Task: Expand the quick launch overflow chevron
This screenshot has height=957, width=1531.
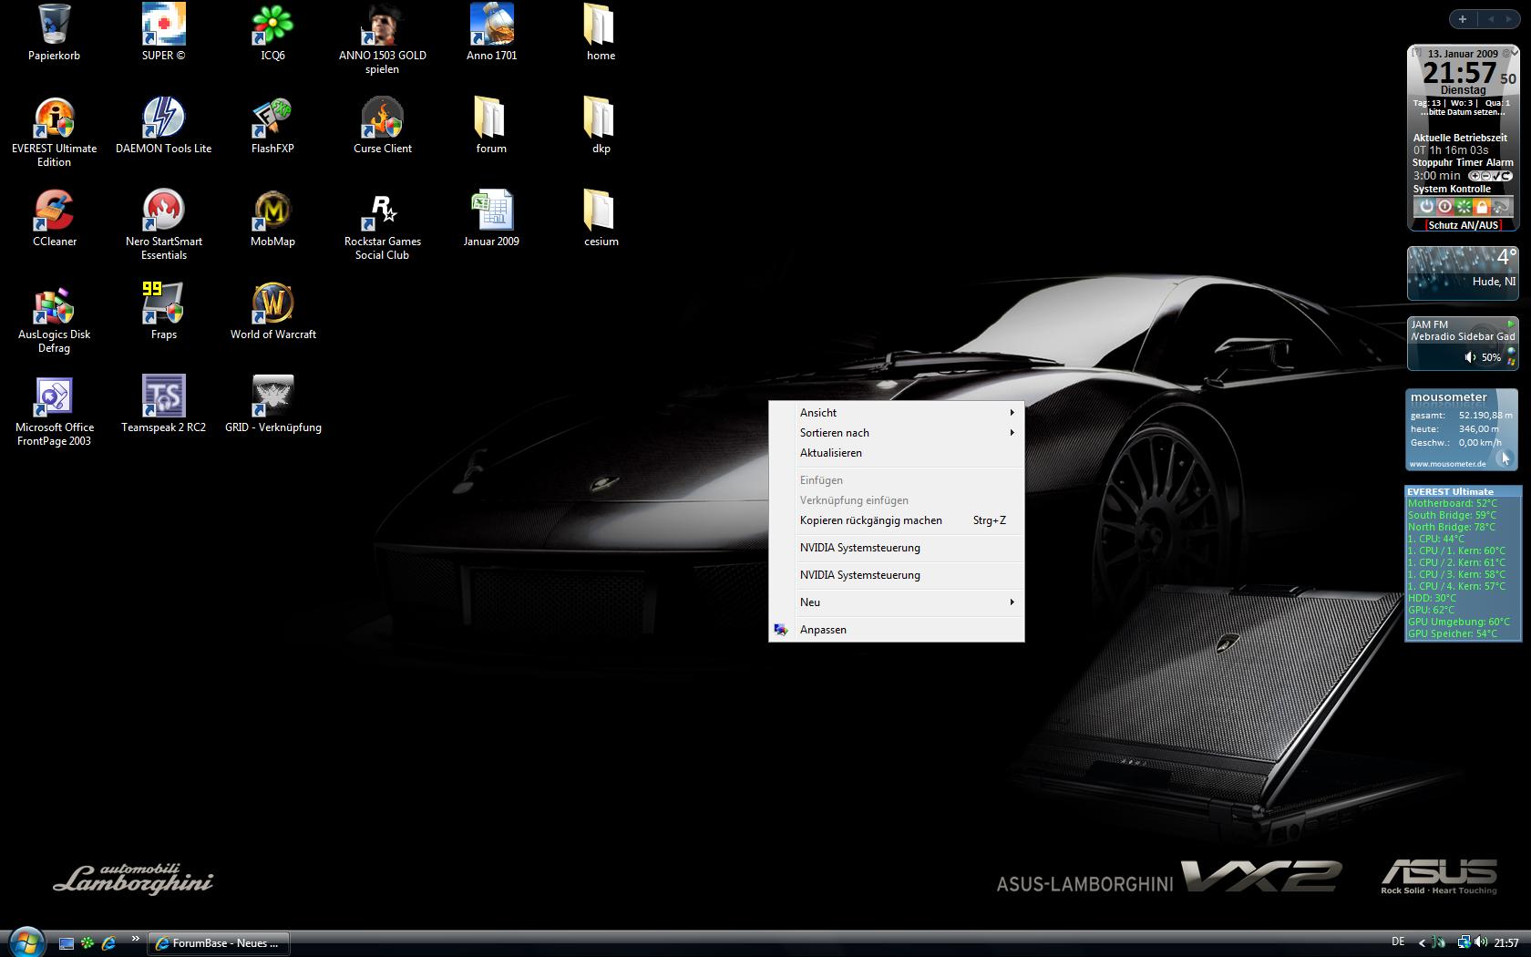Action: (136, 939)
